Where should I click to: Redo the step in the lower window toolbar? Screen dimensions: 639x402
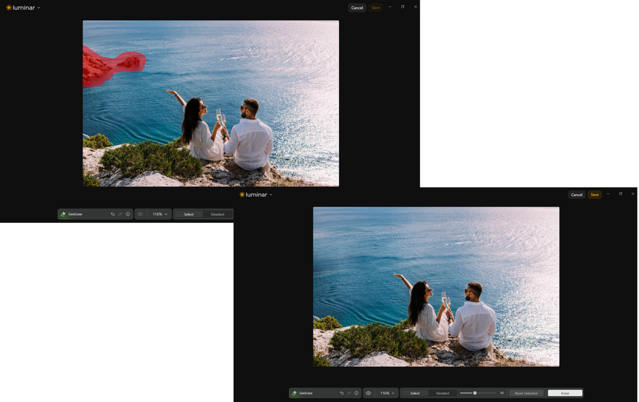coord(349,393)
